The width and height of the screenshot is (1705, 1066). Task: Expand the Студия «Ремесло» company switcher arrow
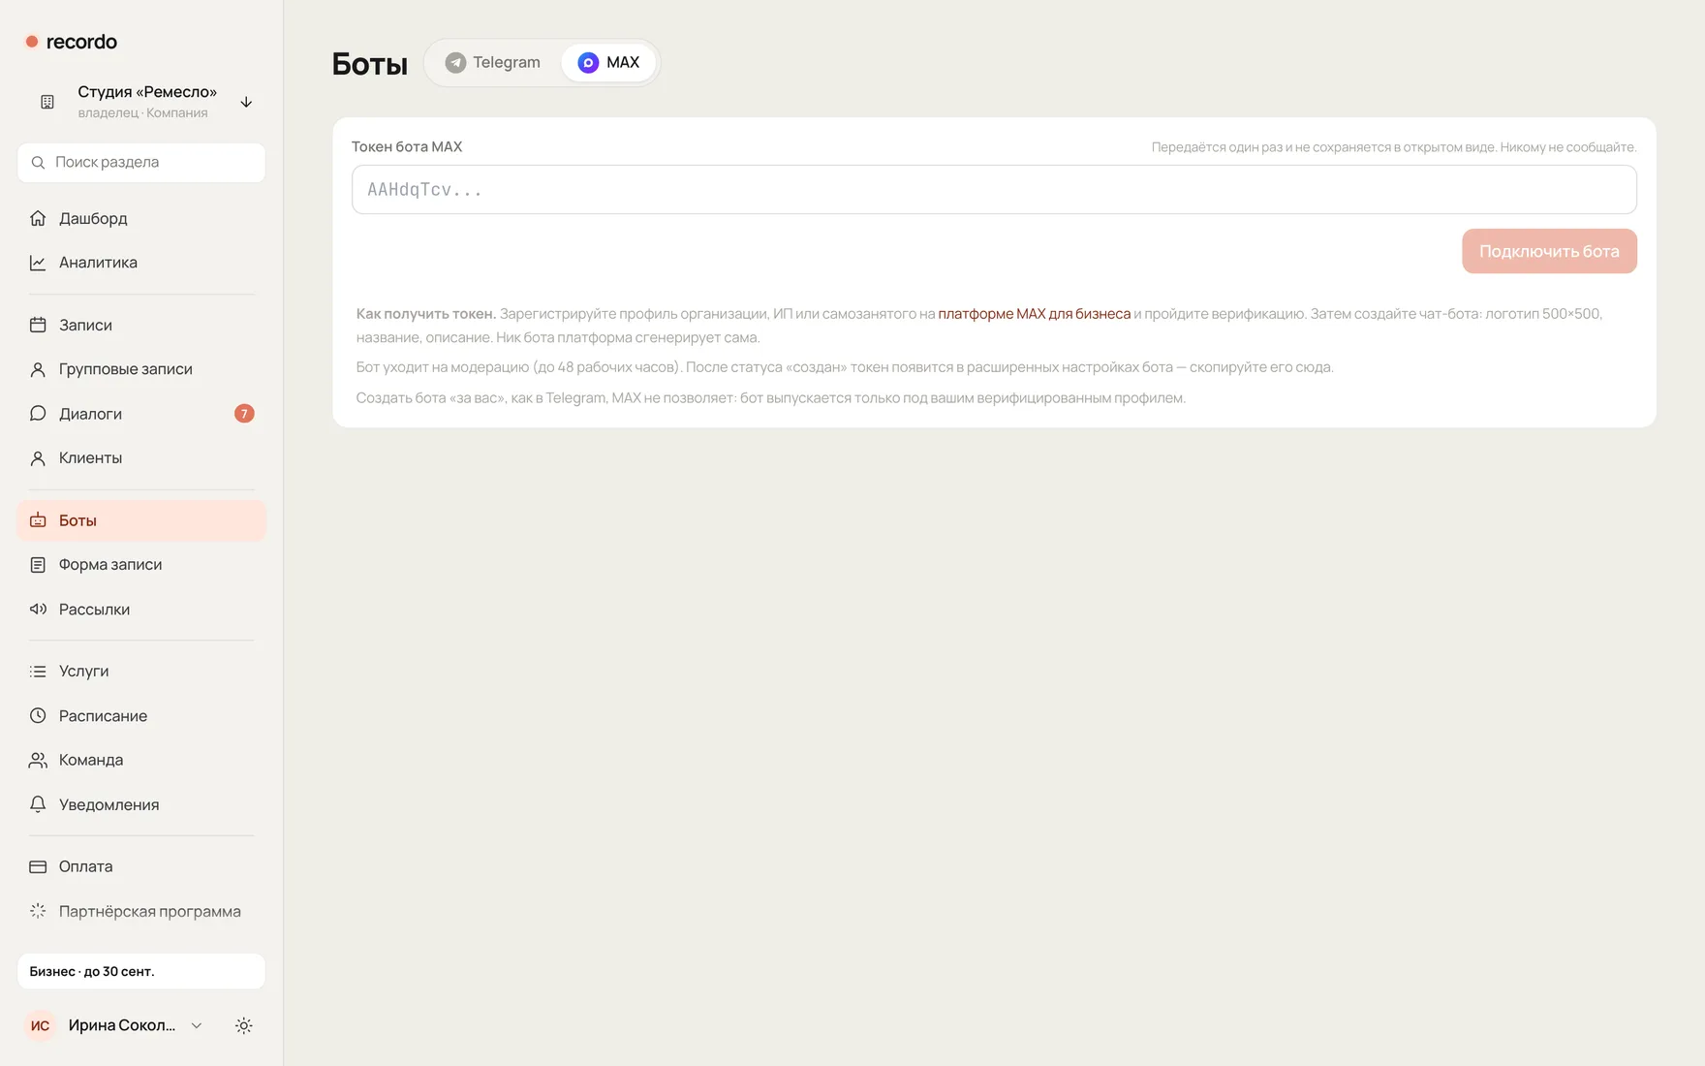(x=246, y=102)
